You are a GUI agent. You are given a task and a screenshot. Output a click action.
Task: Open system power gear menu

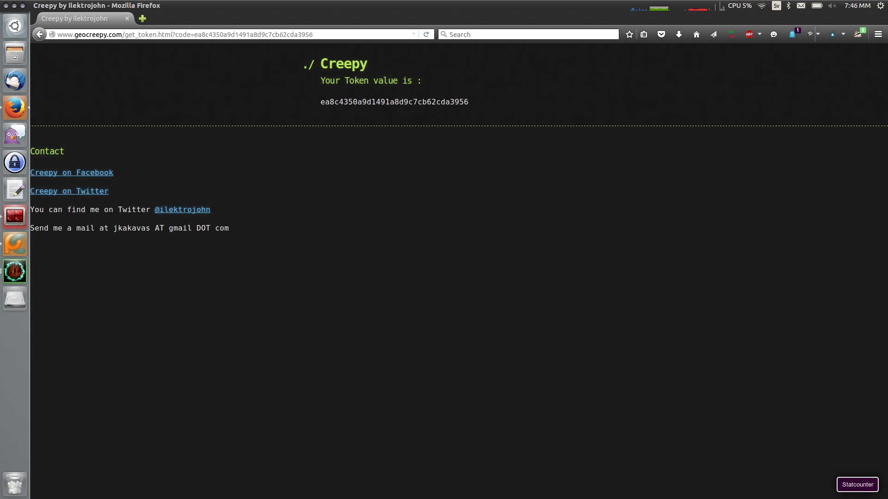pos(881,6)
